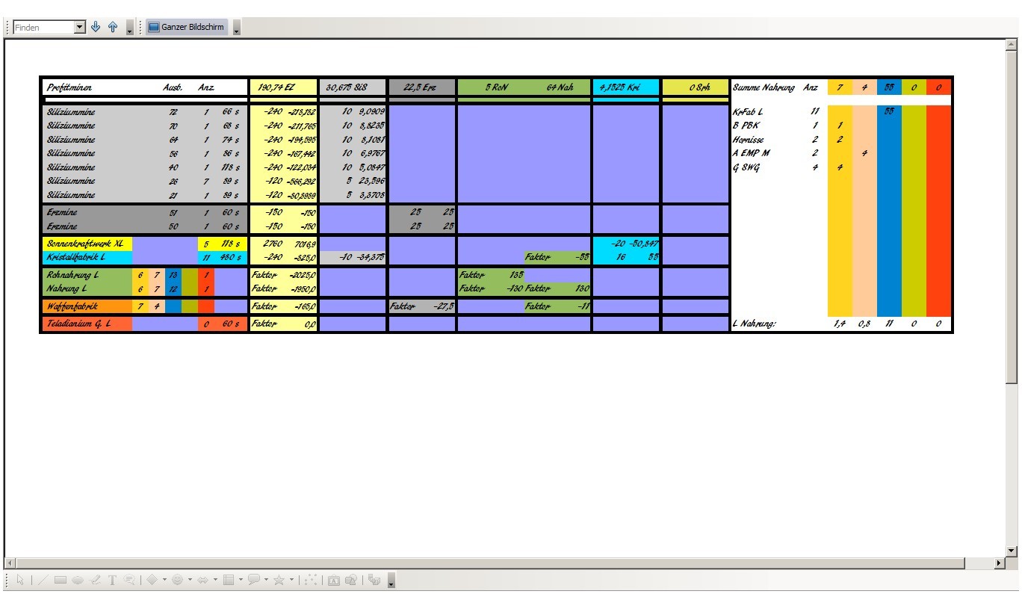Open the Finden search history dropdown
The image size is (1022, 594).
tap(80, 28)
